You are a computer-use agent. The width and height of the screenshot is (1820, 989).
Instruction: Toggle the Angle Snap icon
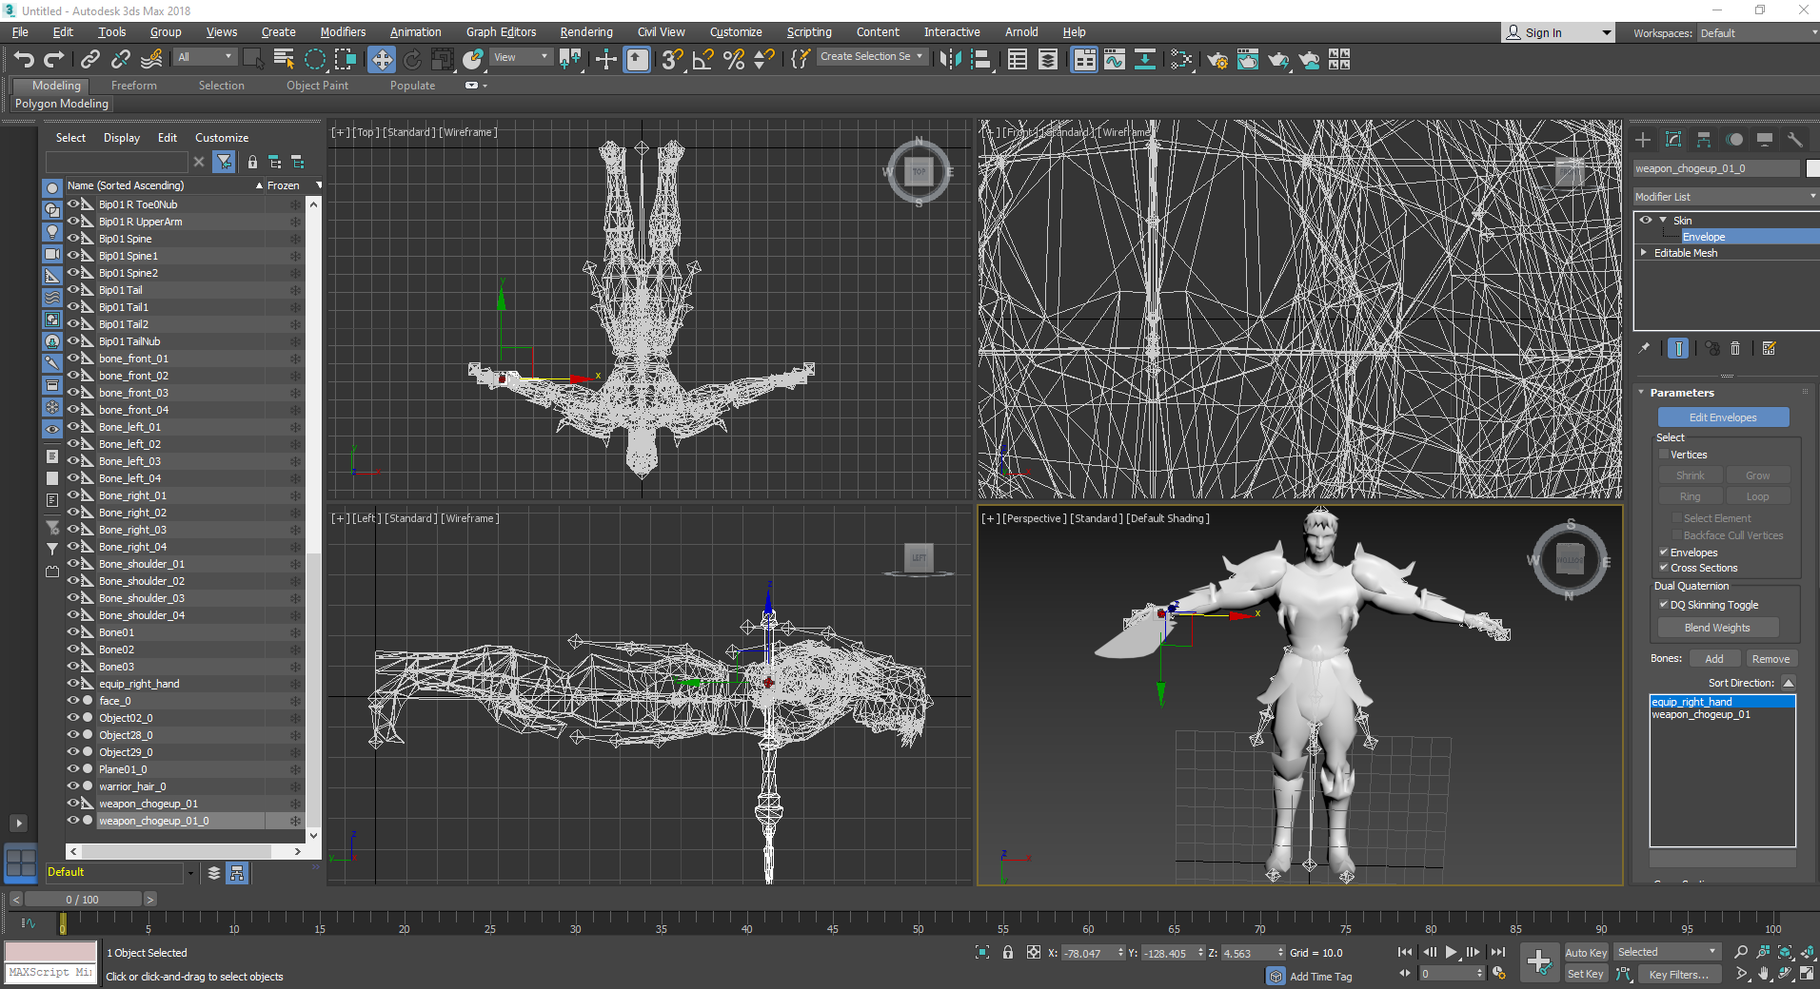(703, 59)
